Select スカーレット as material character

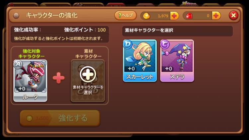coord(140,61)
